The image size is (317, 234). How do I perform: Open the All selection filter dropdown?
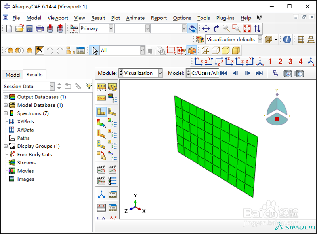[143, 51]
